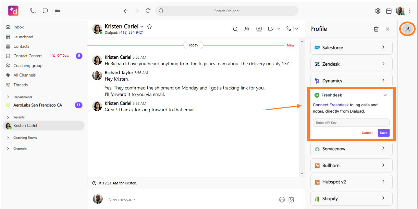Open settings gear icon
The image size is (418, 209).
(378, 11)
